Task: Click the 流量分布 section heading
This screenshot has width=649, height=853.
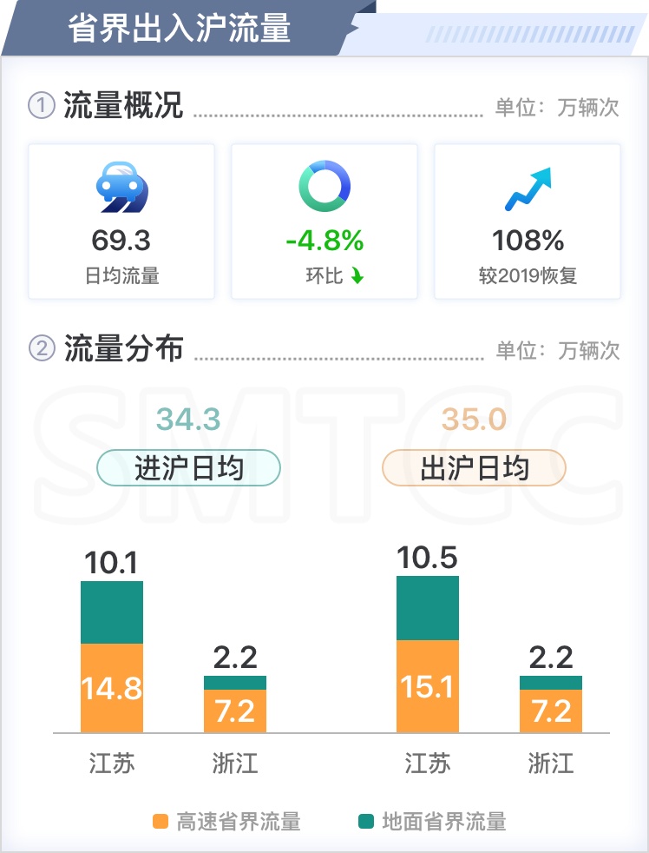Action: pos(123,348)
